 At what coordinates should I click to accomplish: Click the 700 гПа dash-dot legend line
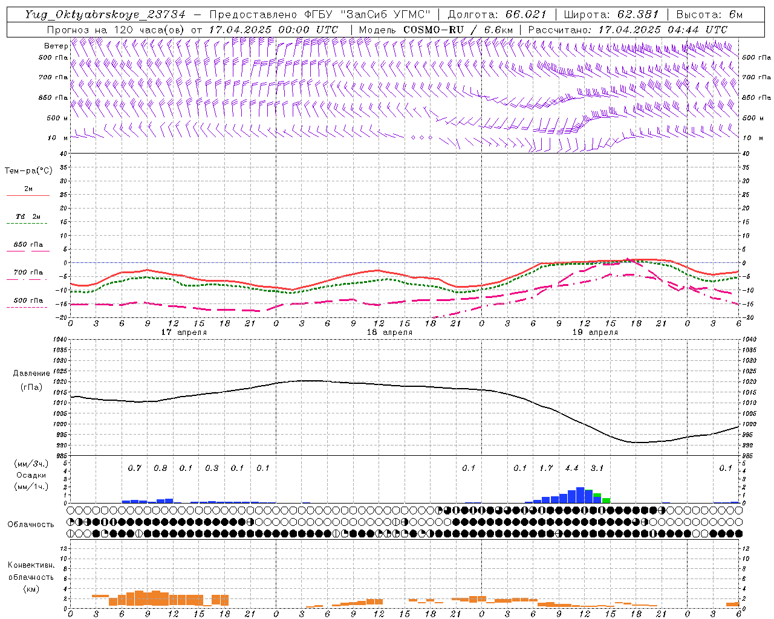point(27,279)
